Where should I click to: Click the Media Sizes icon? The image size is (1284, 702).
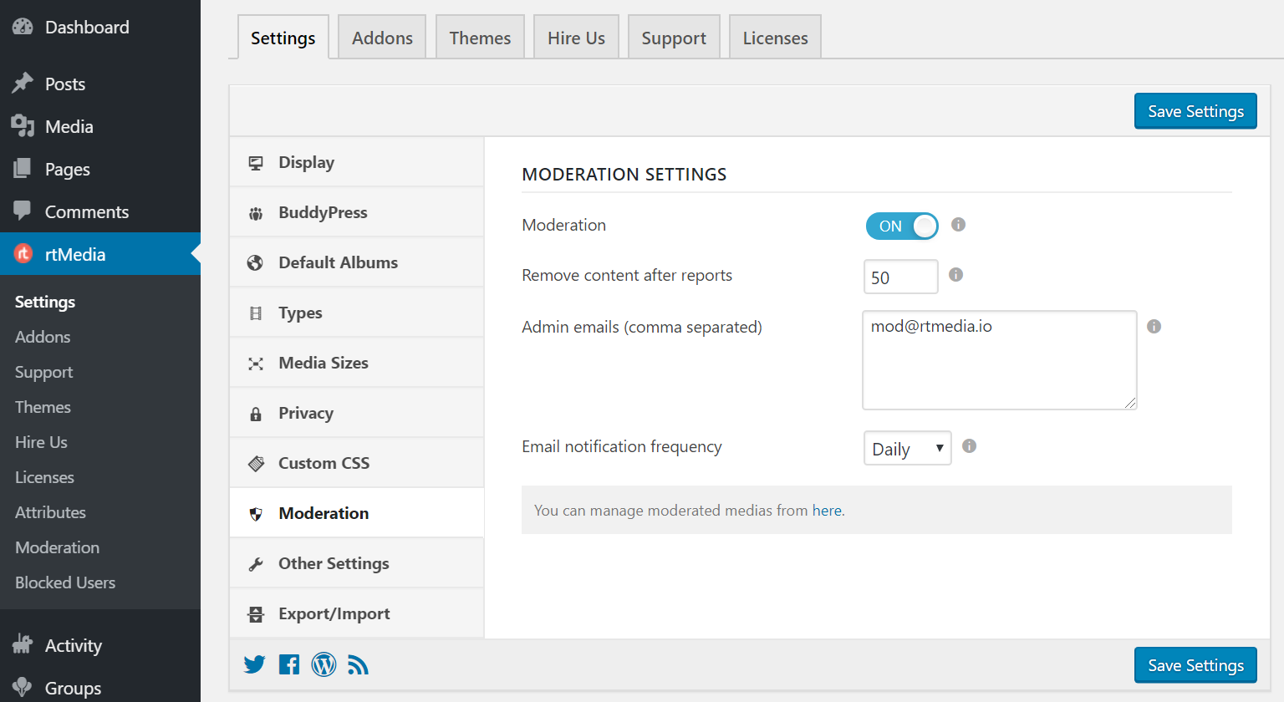click(257, 362)
